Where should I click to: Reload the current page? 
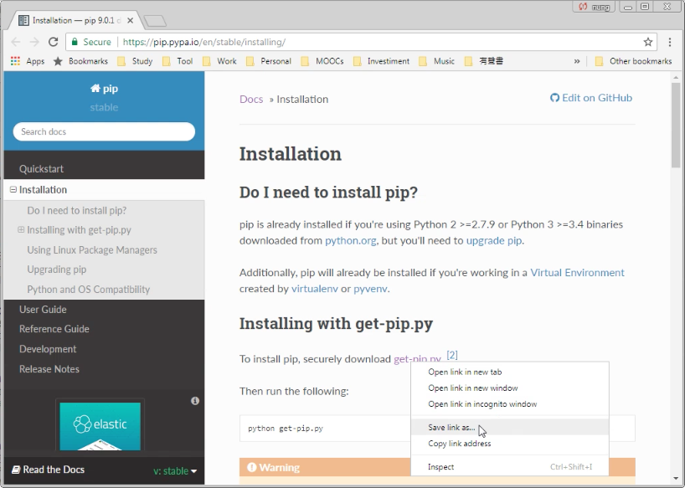point(54,42)
